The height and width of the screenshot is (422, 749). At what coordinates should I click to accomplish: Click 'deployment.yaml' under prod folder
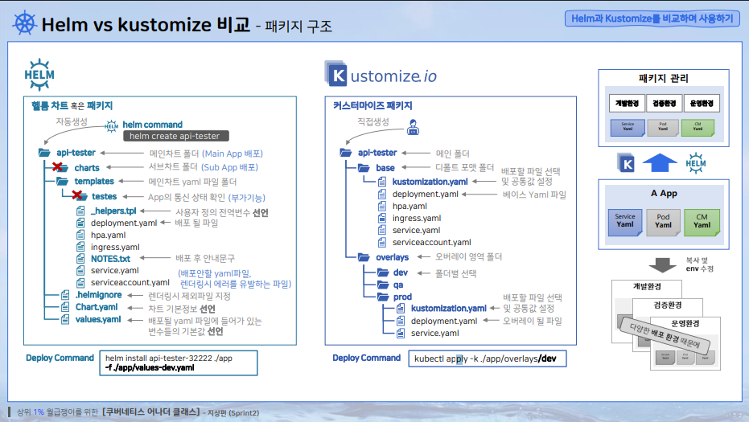point(444,321)
